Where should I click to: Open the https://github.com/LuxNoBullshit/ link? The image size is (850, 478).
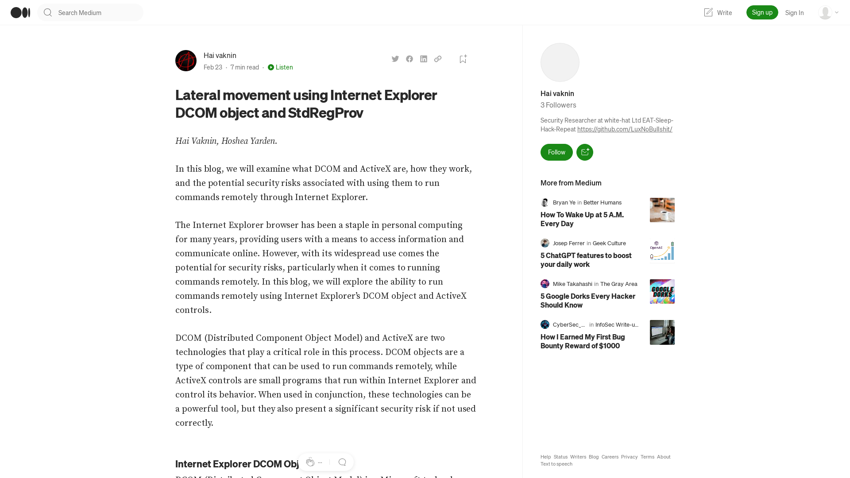coord(625,129)
